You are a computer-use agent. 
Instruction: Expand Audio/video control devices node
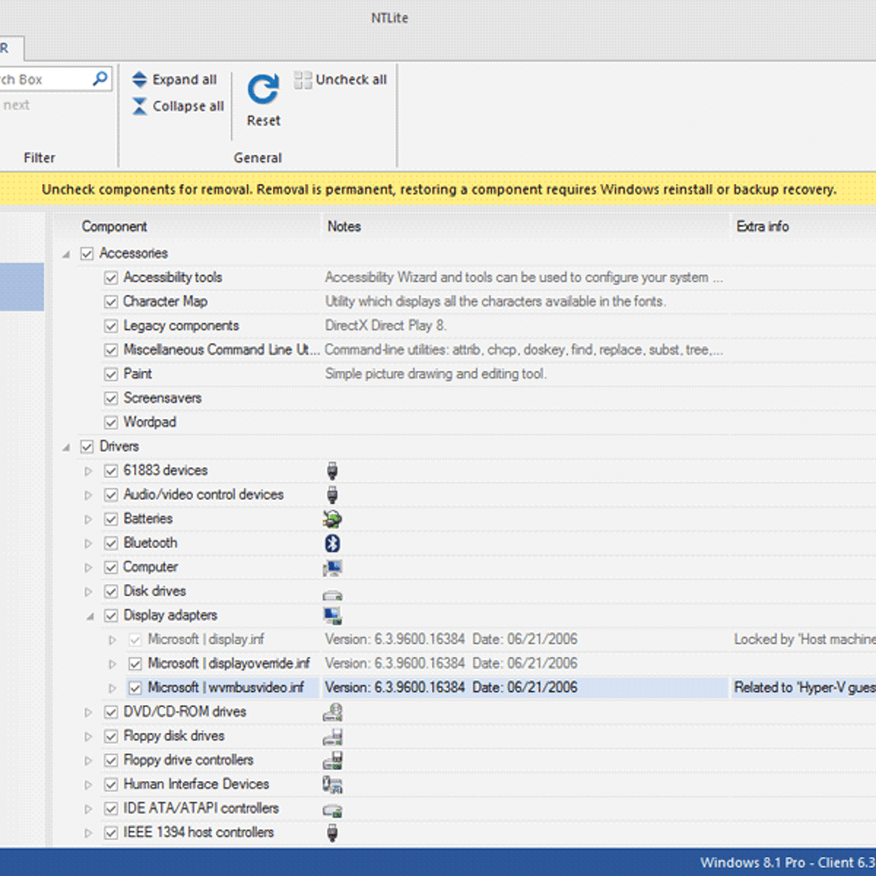click(88, 495)
